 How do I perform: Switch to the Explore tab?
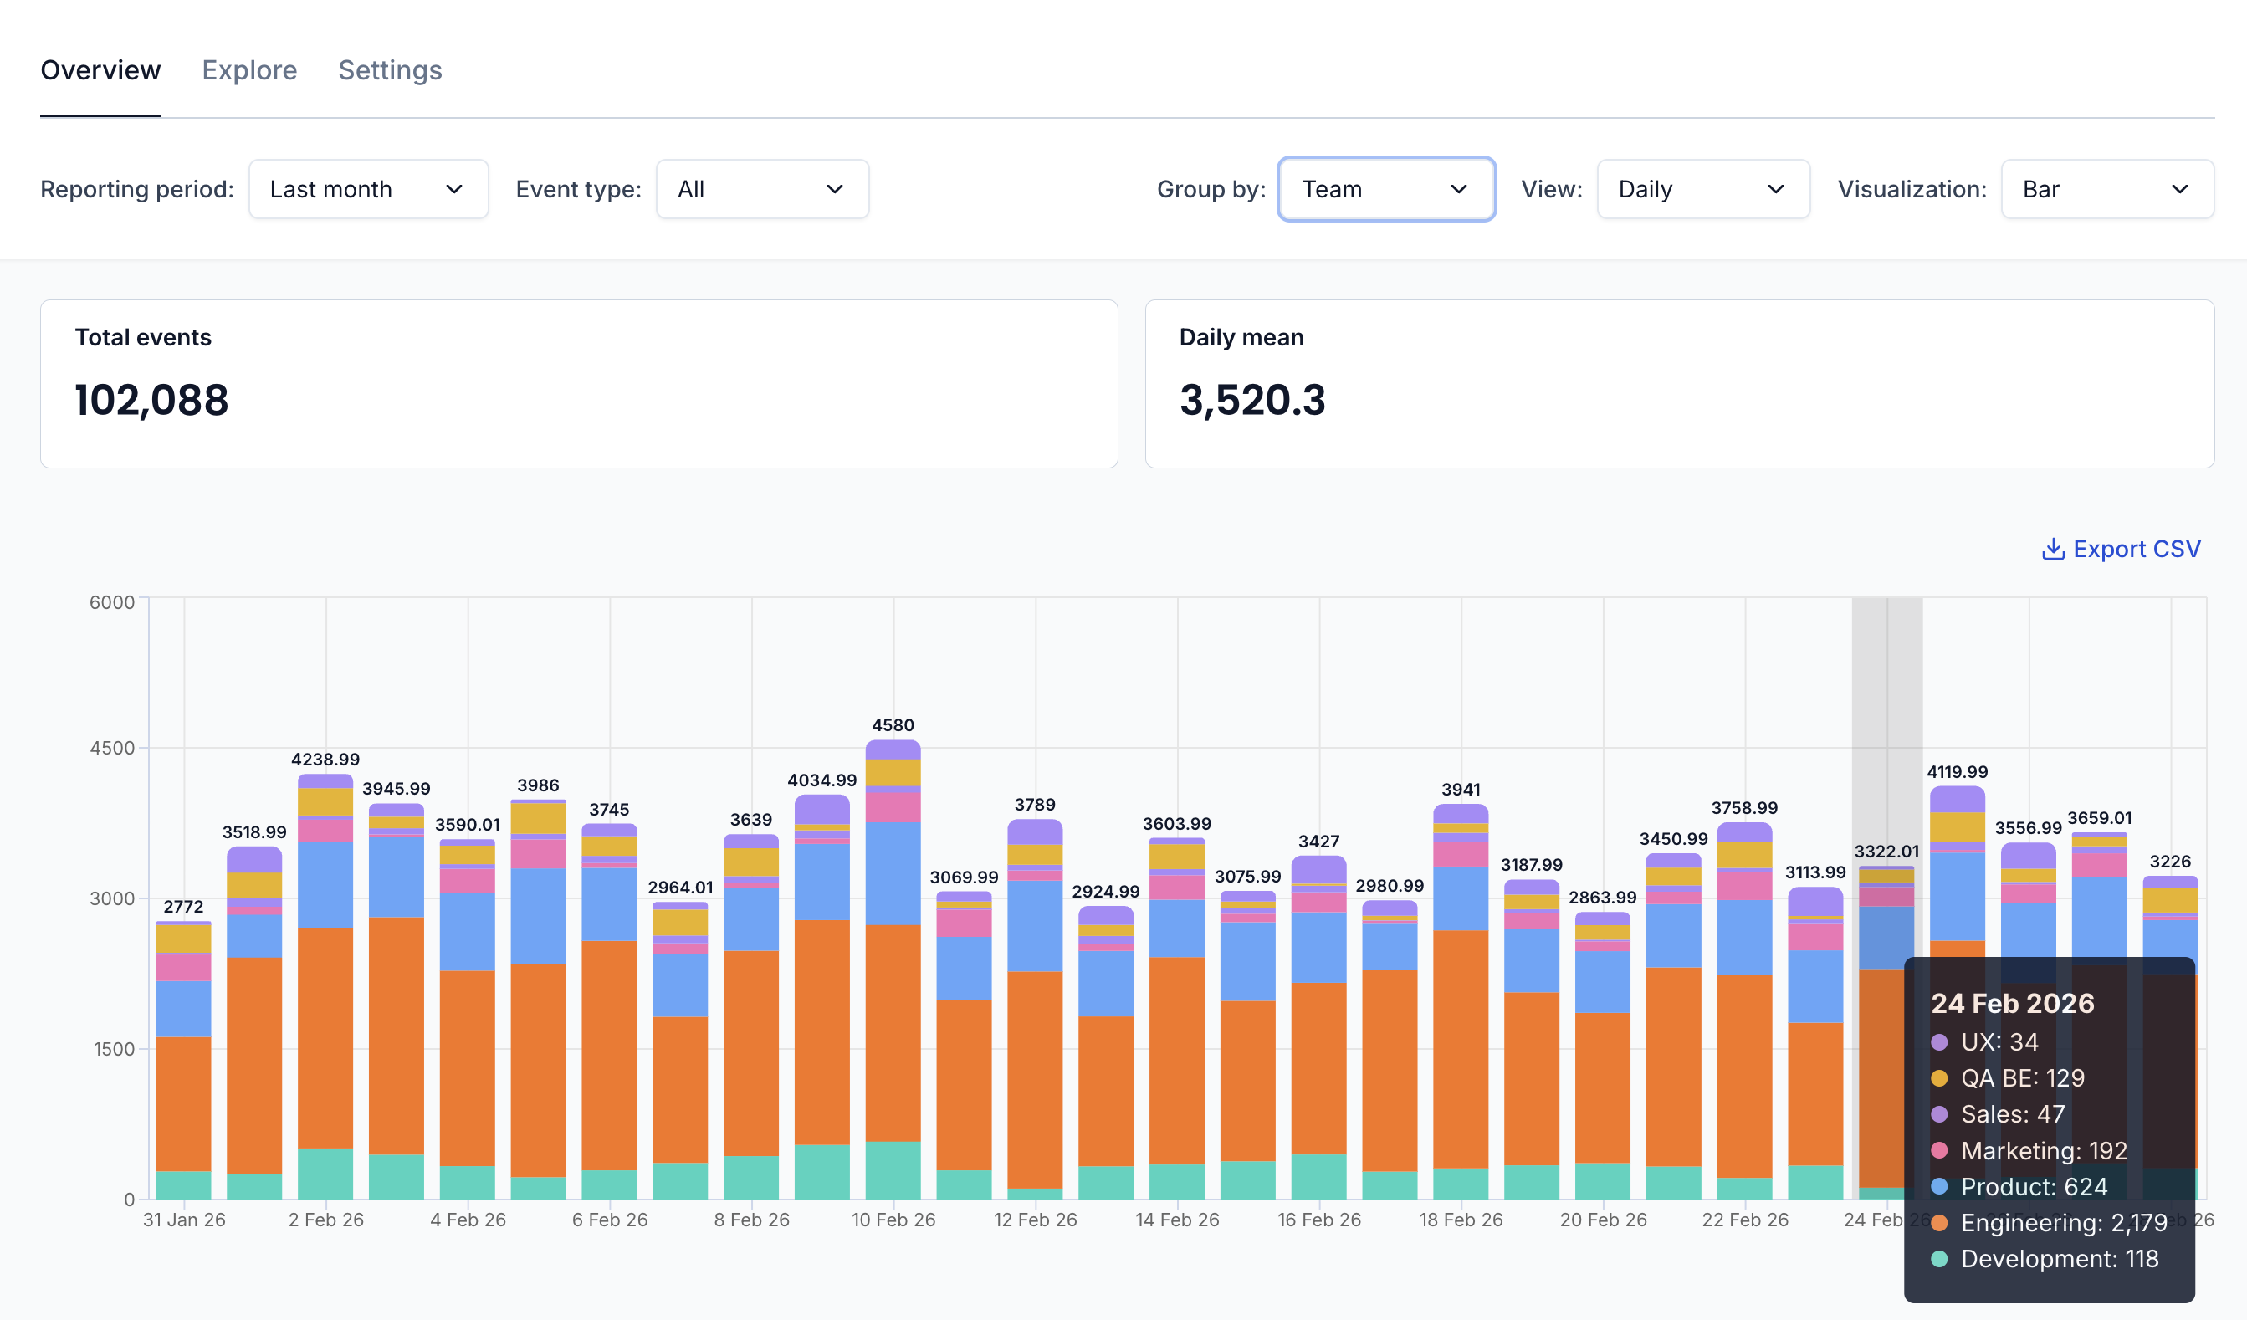click(249, 69)
